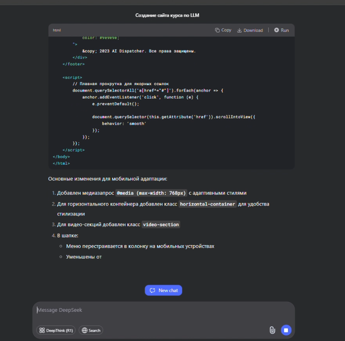This screenshot has width=345, height=341.
Task: Copy the html code block
Action: coord(223,30)
